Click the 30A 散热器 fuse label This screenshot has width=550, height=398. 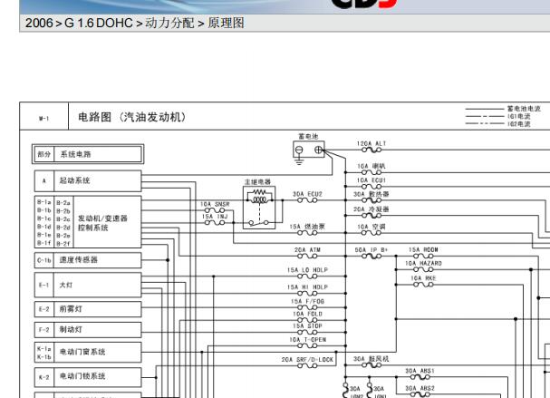point(371,194)
